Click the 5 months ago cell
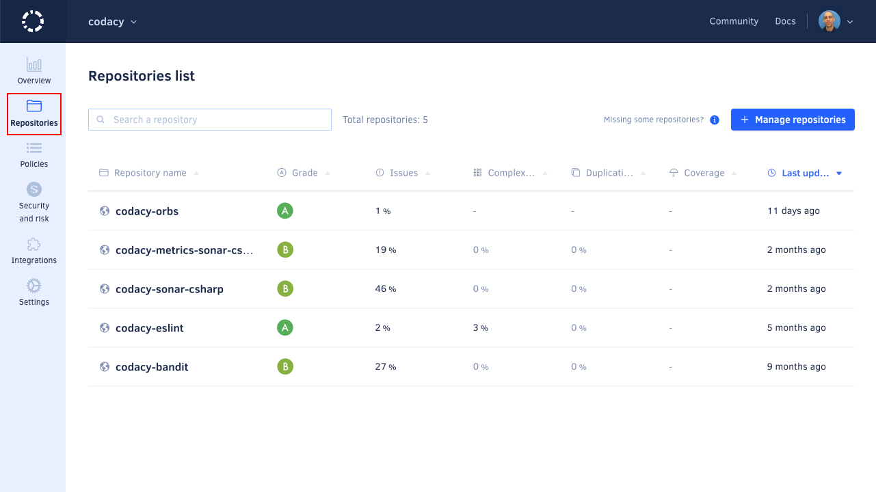Screen dimensions: 876x492 pos(797,328)
